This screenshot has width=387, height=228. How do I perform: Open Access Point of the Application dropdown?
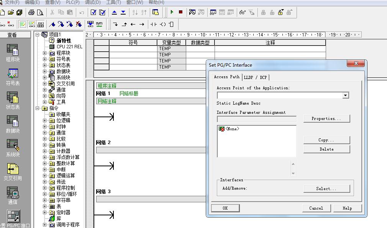tap(346, 95)
